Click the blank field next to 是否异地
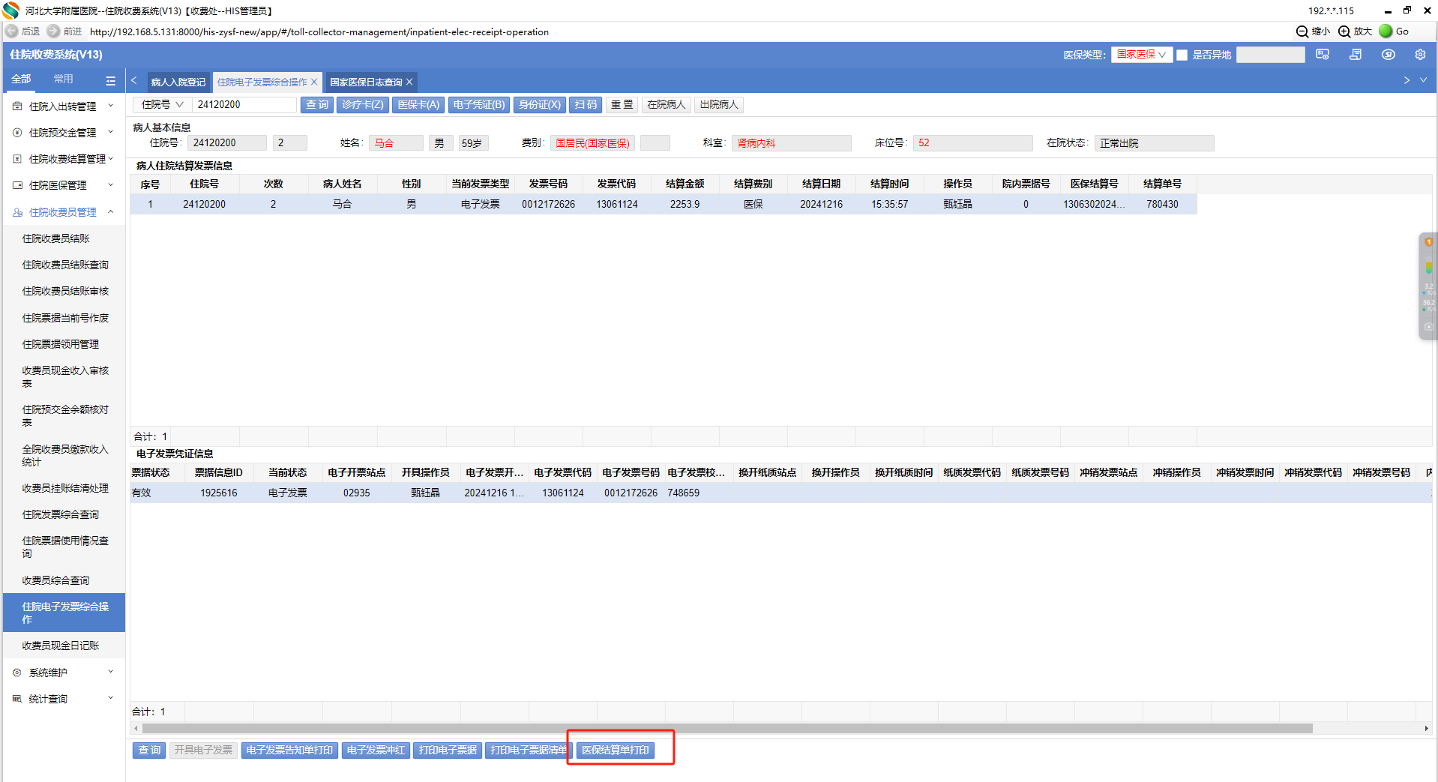1438x782 pixels. tap(1271, 55)
